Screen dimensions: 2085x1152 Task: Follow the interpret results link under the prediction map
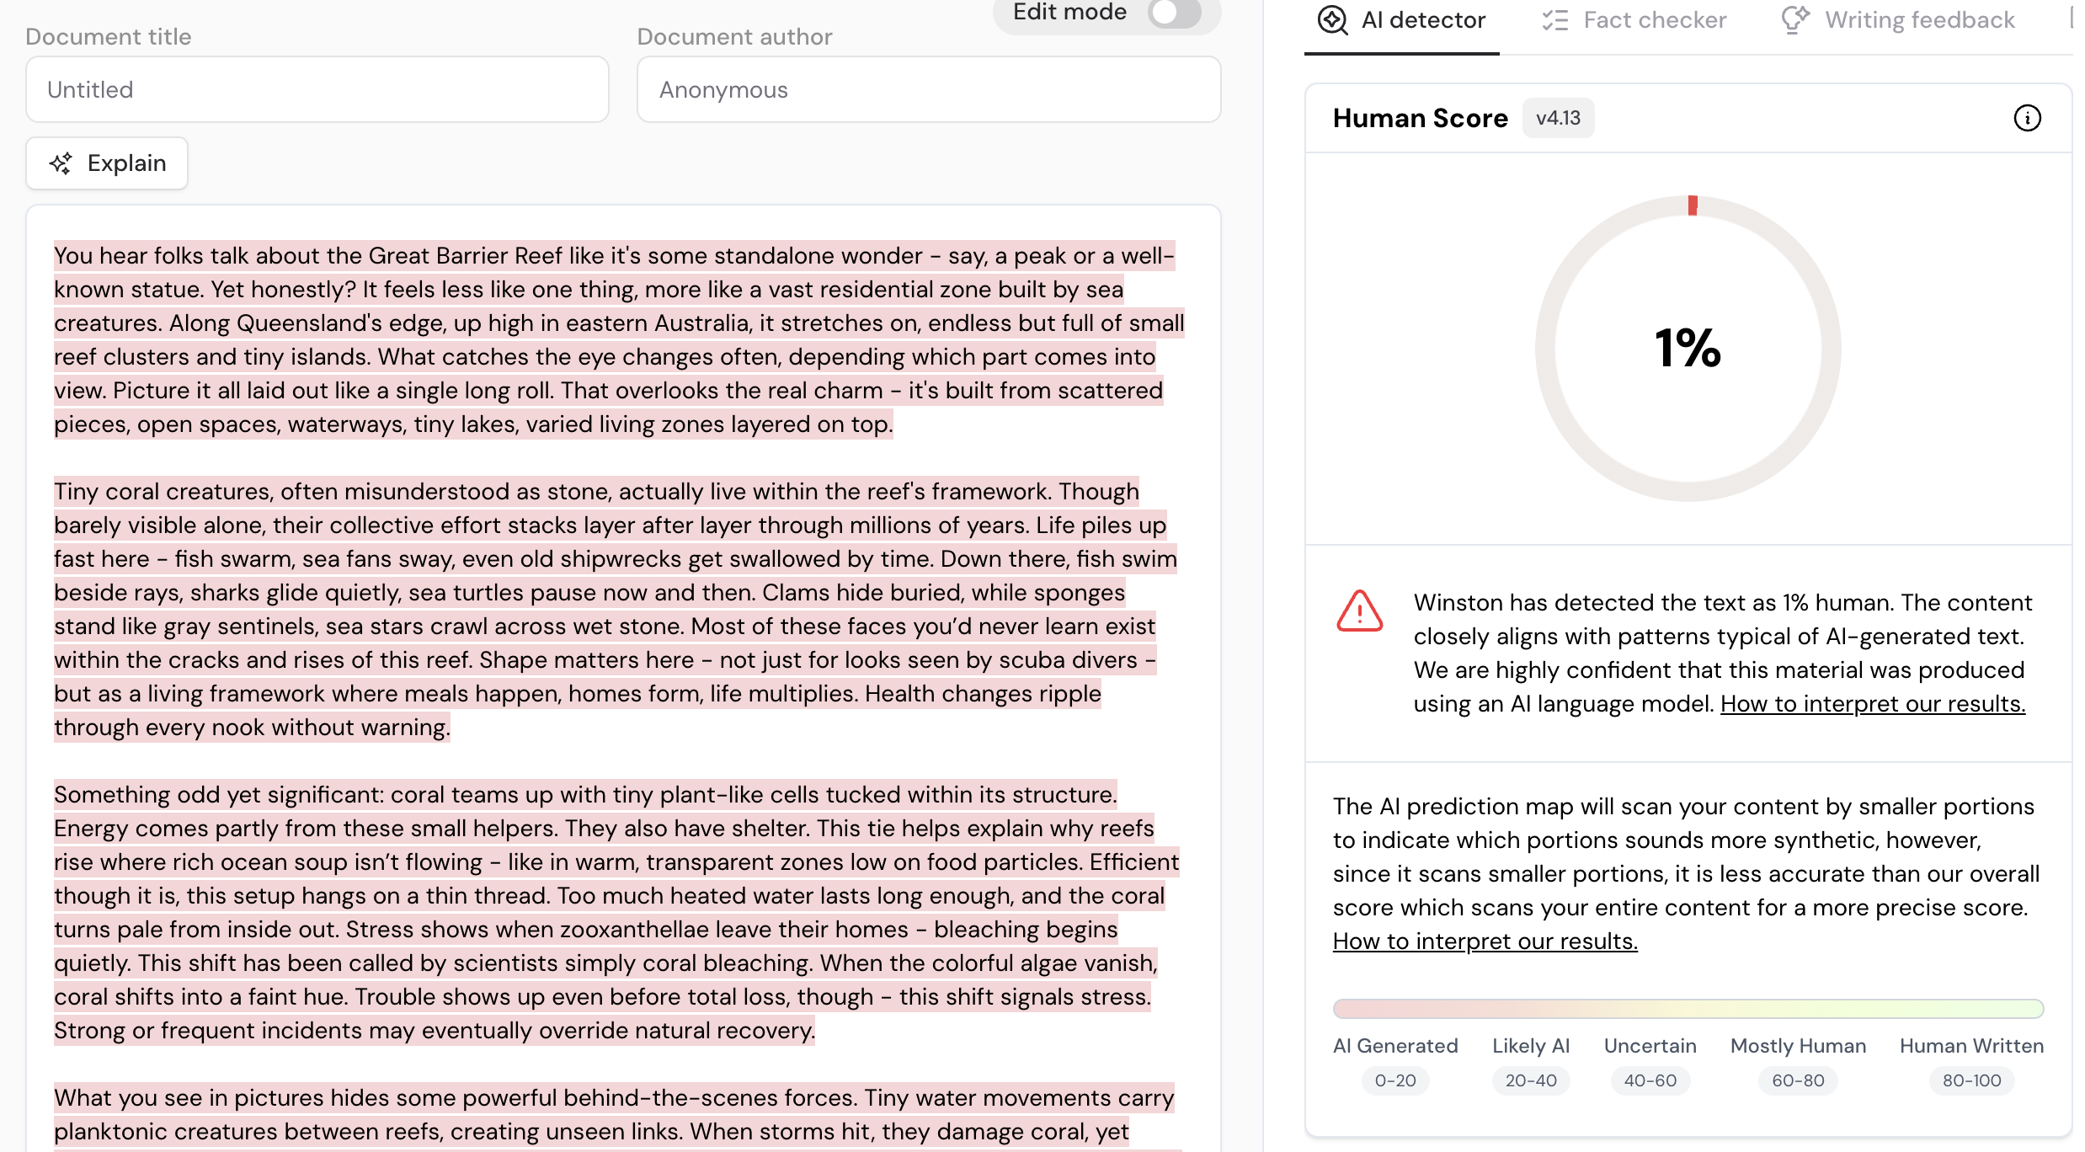tap(1485, 941)
